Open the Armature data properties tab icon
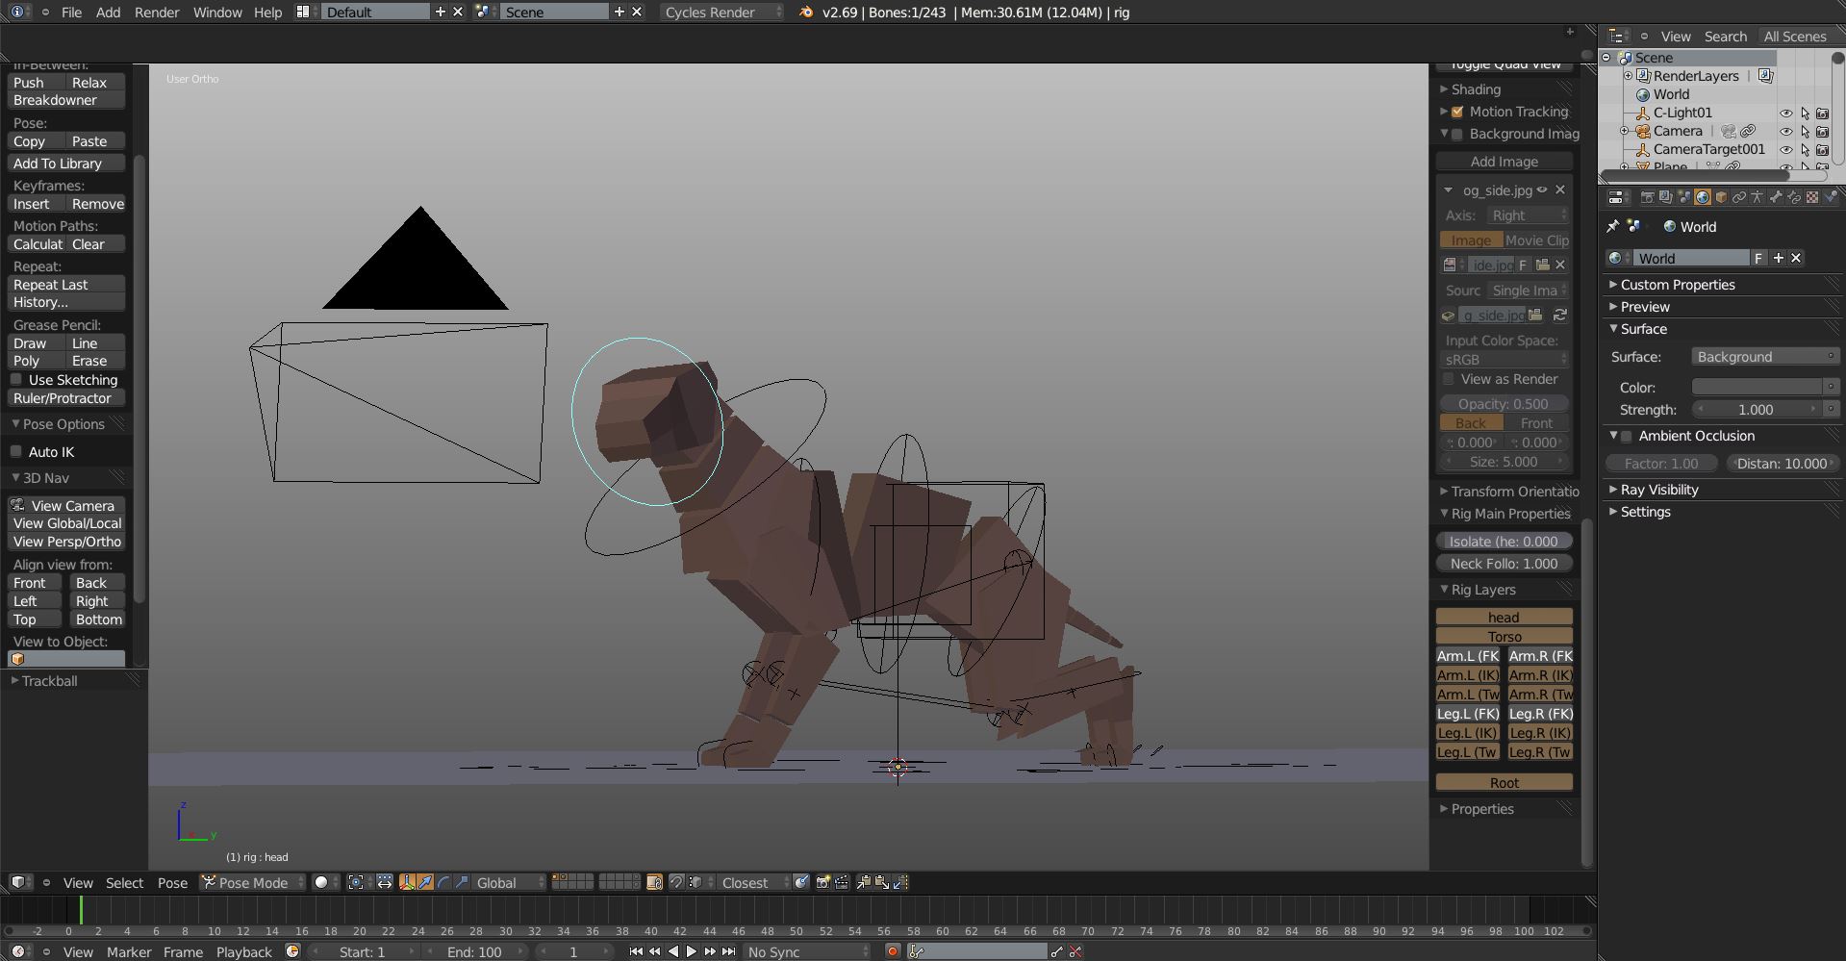Viewport: 1846px width, 961px height. point(1757,197)
